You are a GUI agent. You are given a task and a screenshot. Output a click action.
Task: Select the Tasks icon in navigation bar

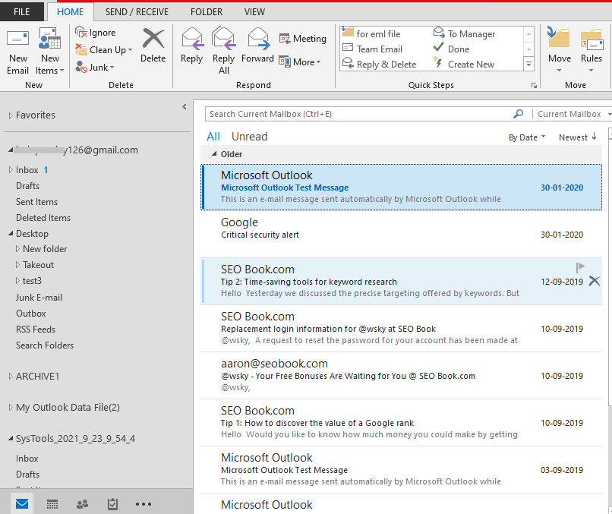[112, 503]
